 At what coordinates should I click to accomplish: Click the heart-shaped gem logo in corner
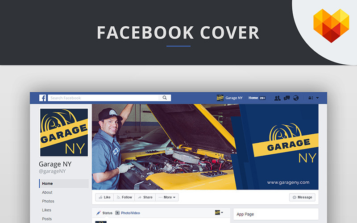tap(331, 25)
